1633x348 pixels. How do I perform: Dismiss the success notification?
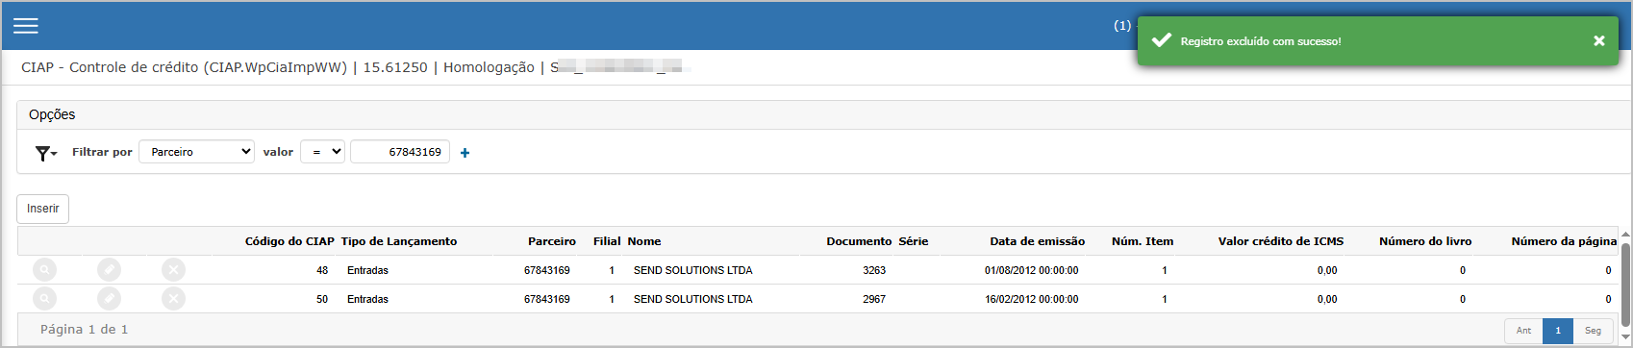[x=1598, y=40]
